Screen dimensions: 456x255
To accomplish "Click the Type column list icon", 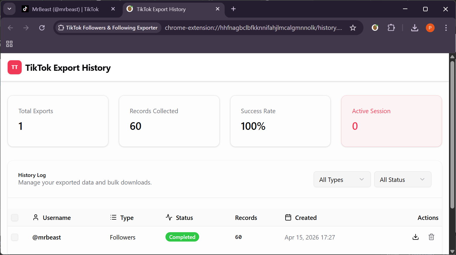I will coord(113,217).
